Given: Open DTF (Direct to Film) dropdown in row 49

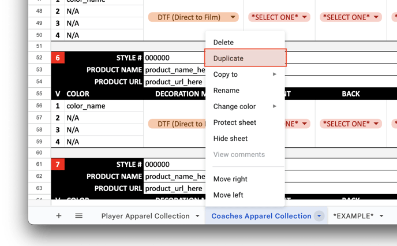Looking at the screenshot, I should tap(194, 17).
